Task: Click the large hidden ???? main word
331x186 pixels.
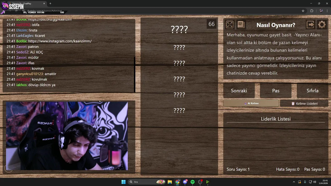Action: [179, 29]
